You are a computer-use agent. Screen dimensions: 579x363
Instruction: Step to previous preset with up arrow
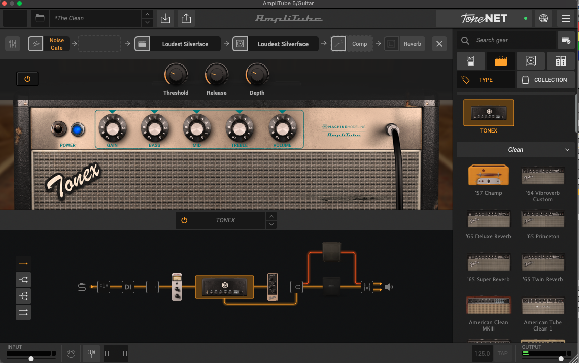147,14
